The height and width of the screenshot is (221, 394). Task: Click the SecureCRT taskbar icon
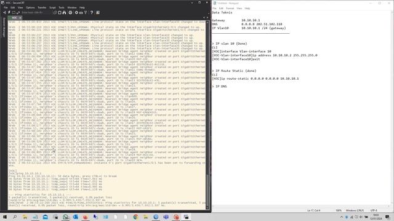(x=186, y=217)
